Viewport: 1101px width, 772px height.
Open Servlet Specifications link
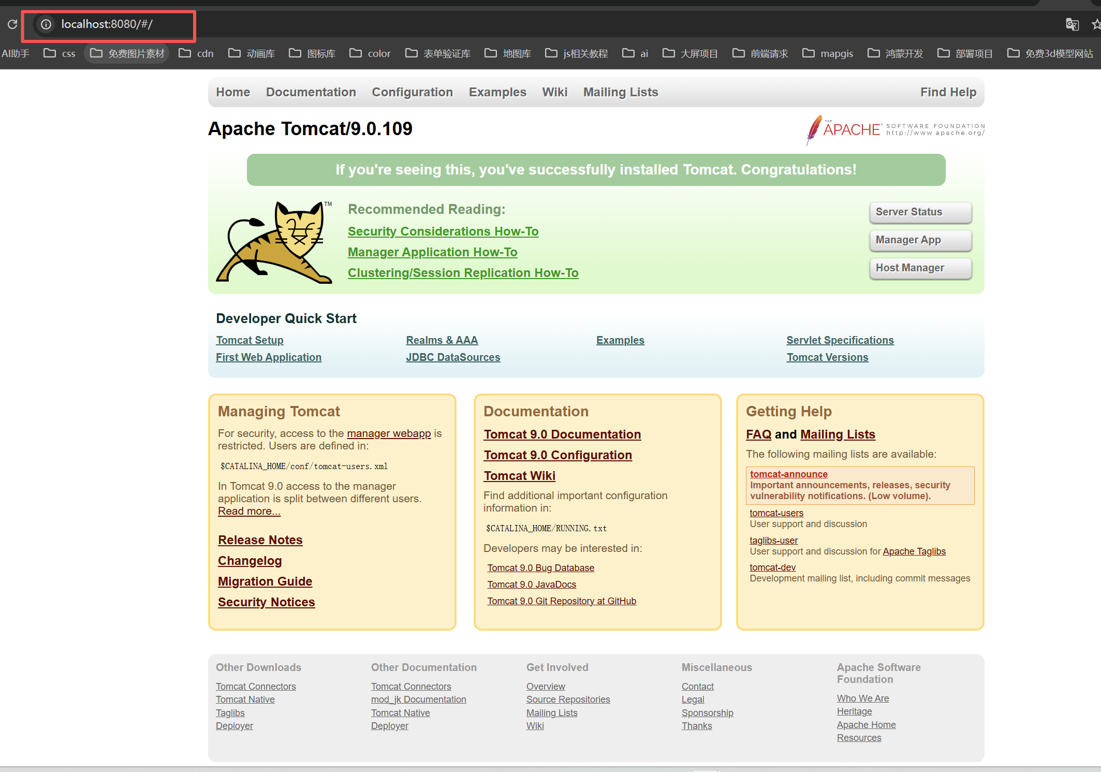point(840,340)
